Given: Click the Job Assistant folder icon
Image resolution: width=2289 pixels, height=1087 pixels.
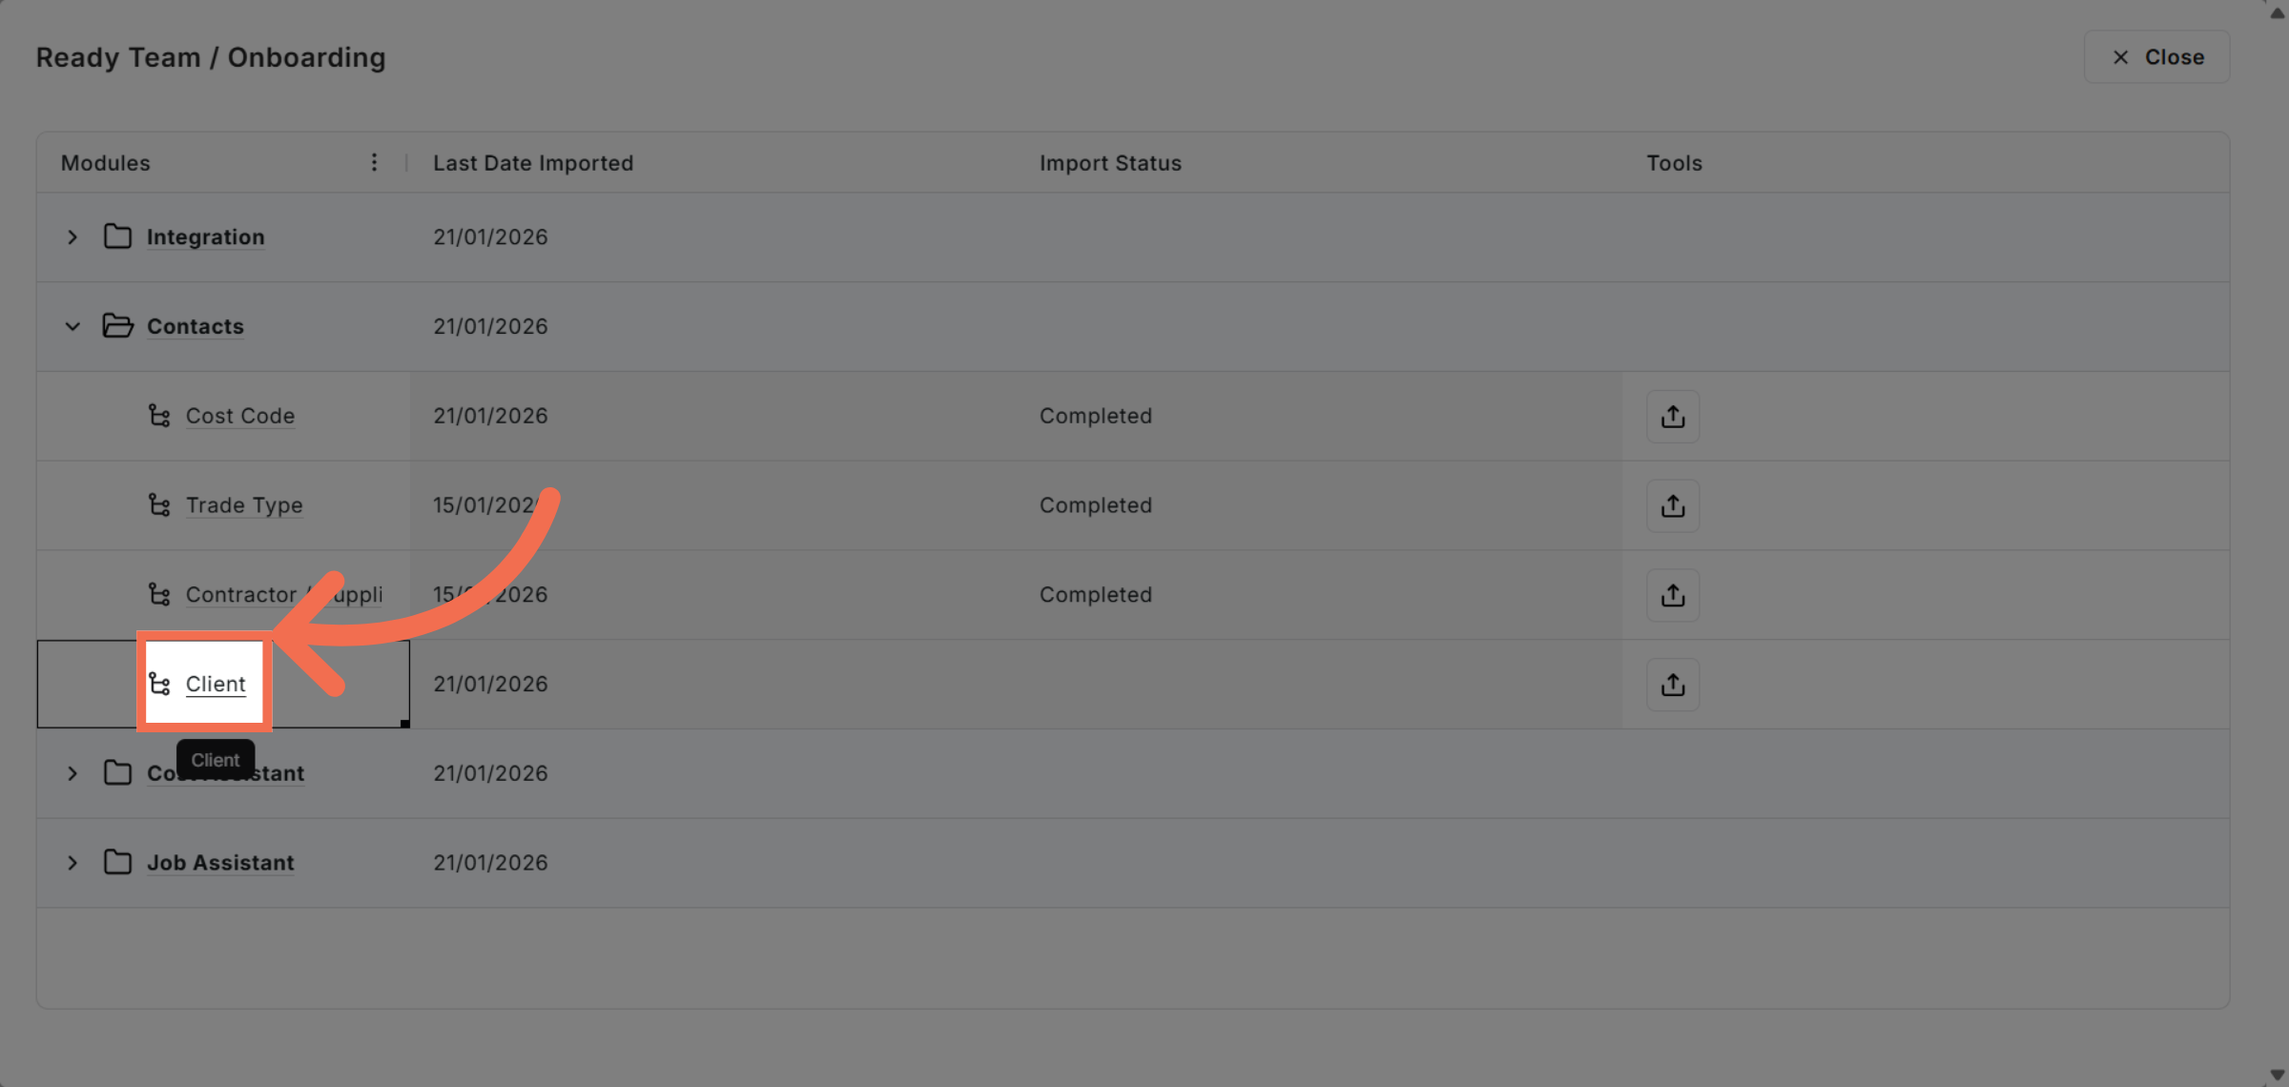Looking at the screenshot, I should tap(117, 863).
